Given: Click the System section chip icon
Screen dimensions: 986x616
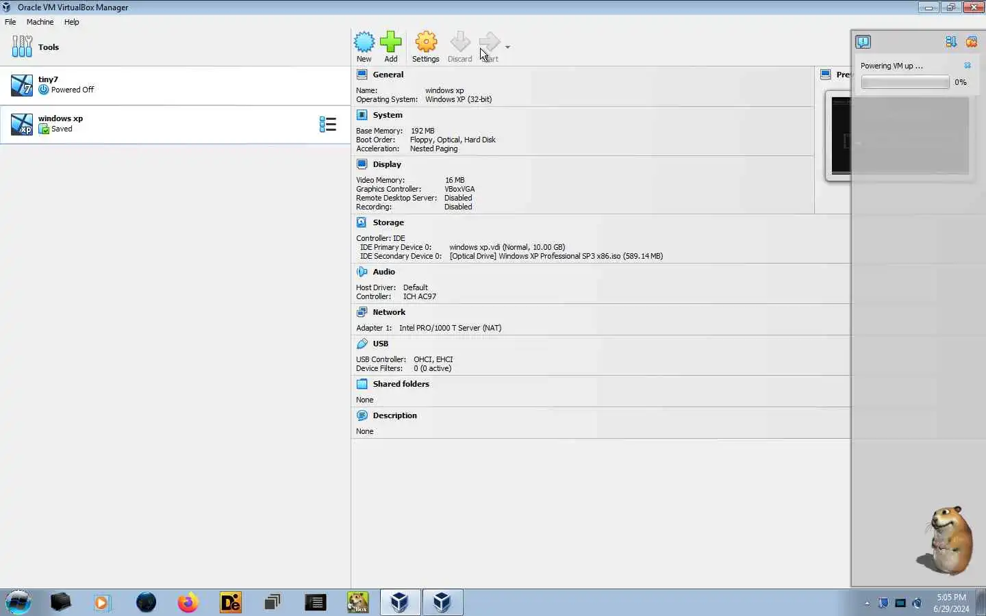Looking at the screenshot, I should coord(362,115).
